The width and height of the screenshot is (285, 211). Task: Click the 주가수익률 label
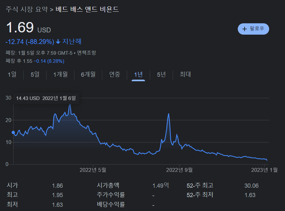tap(111, 195)
